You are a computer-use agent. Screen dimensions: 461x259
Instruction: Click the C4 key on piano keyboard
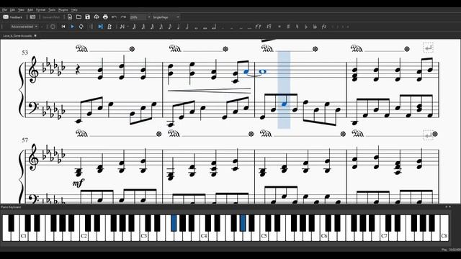point(204,236)
